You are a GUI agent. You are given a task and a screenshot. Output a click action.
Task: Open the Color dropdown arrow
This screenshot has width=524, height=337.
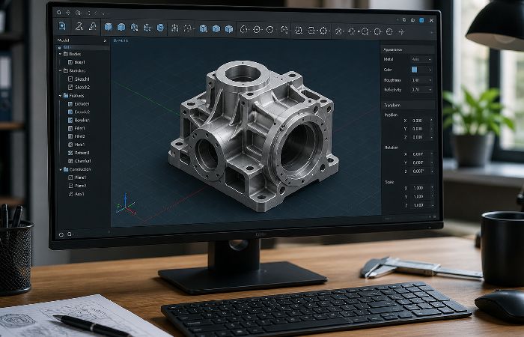(430, 70)
